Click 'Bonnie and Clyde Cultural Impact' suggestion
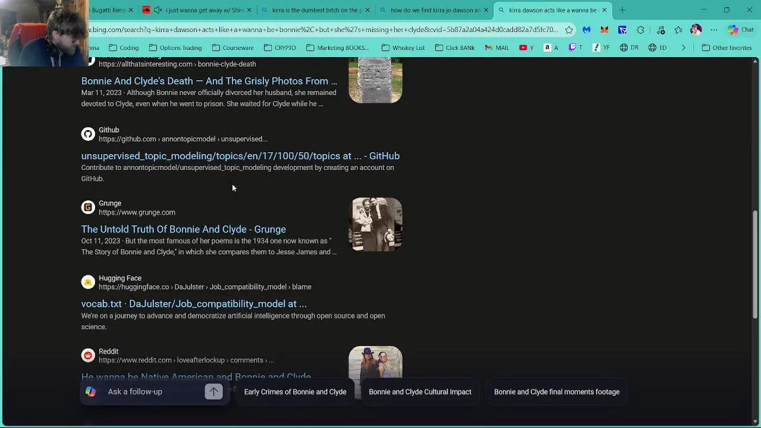Image resolution: width=761 pixels, height=428 pixels. point(420,392)
